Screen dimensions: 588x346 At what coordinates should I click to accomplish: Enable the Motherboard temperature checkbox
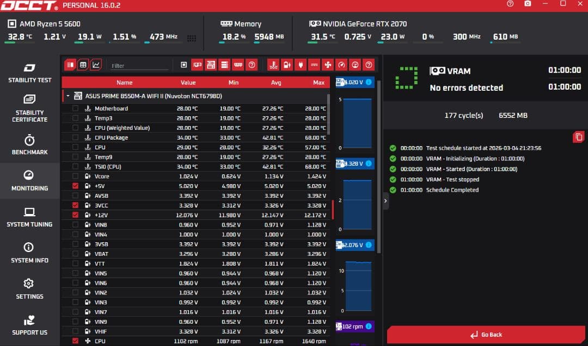[x=75, y=109]
